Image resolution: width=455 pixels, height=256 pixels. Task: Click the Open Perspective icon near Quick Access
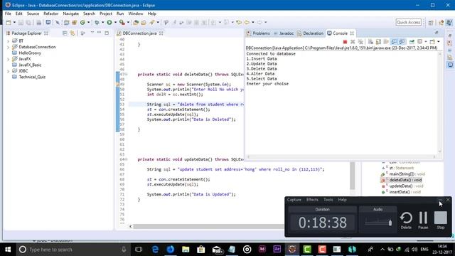coord(431,22)
